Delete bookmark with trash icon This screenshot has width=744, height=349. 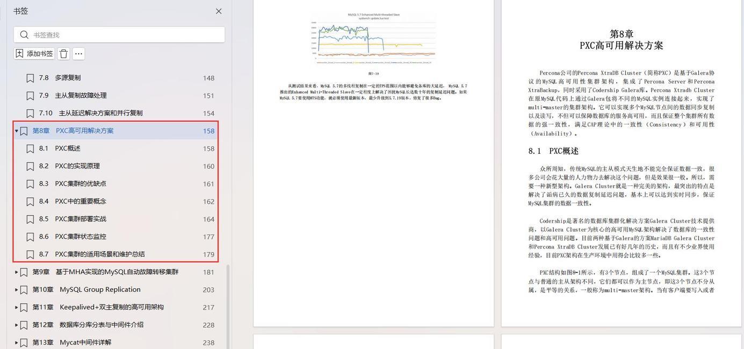pos(63,54)
